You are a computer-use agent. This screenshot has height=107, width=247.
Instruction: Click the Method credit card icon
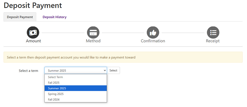coord(93,32)
